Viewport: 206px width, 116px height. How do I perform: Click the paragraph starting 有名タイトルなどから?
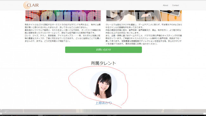tap(63, 33)
